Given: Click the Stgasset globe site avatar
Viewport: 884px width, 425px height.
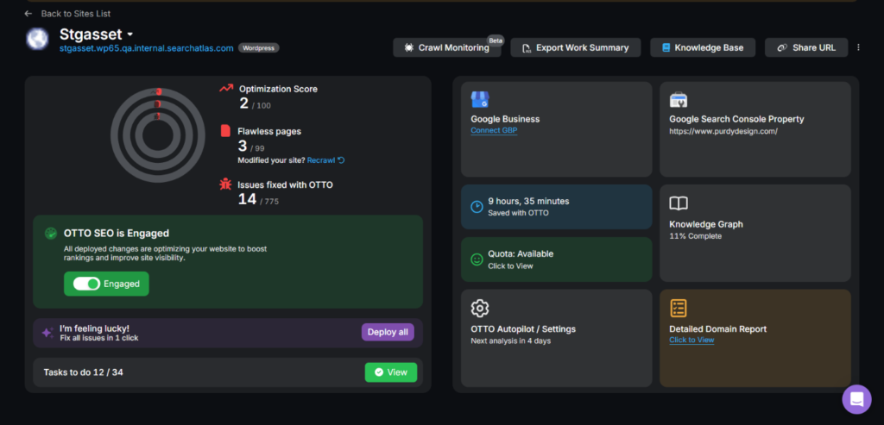Looking at the screenshot, I should (x=37, y=39).
